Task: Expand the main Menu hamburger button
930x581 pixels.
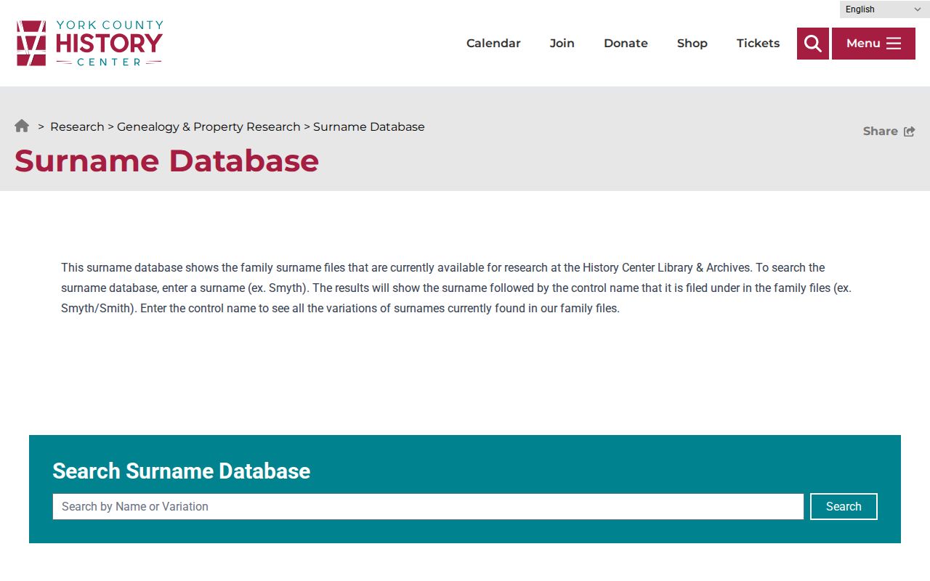Action: click(x=873, y=44)
